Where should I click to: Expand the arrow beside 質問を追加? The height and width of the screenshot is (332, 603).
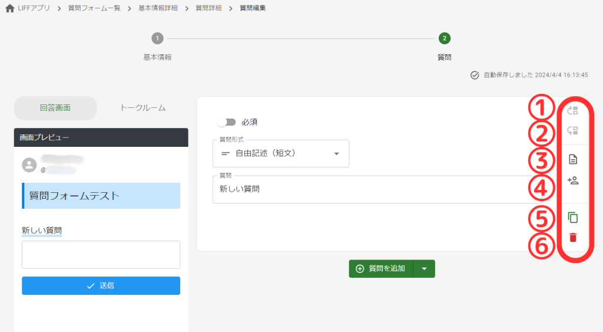tap(424, 268)
